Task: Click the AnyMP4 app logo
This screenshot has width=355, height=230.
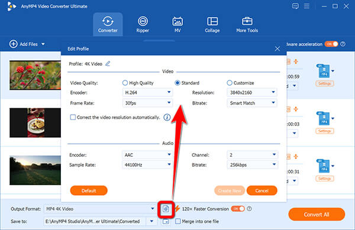Action: point(11,7)
